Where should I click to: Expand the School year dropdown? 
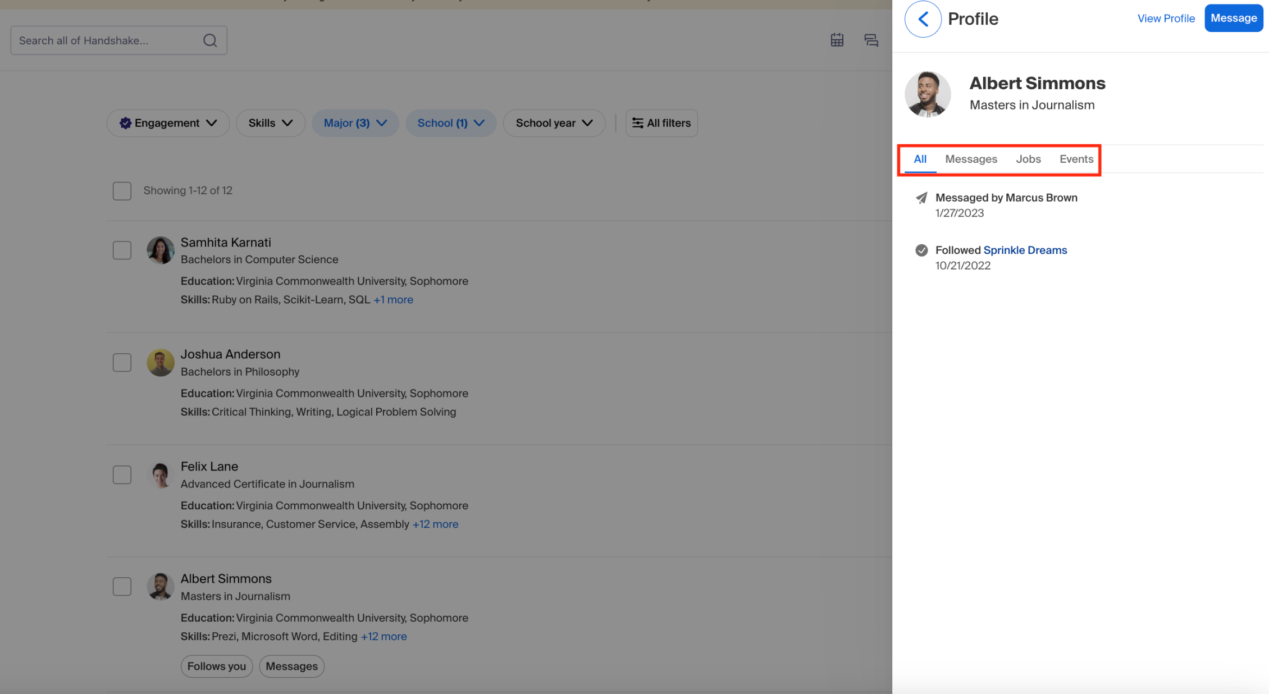[554, 123]
